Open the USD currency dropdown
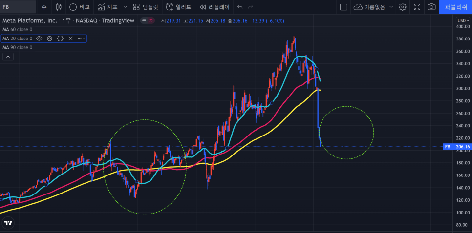This screenshot has width=472, height=233. (x=463, y=21)
